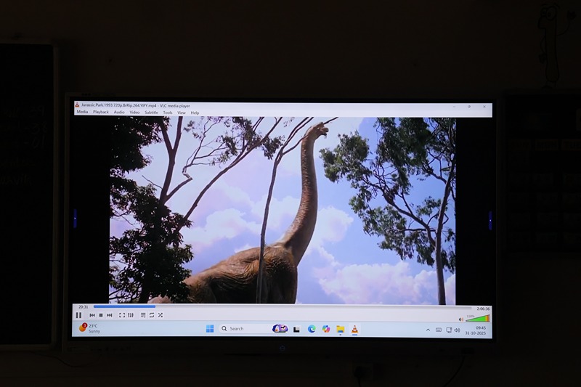Show hidden system tray icons
This screenshot has height=387, width=581.
click(x=428, y=330)
